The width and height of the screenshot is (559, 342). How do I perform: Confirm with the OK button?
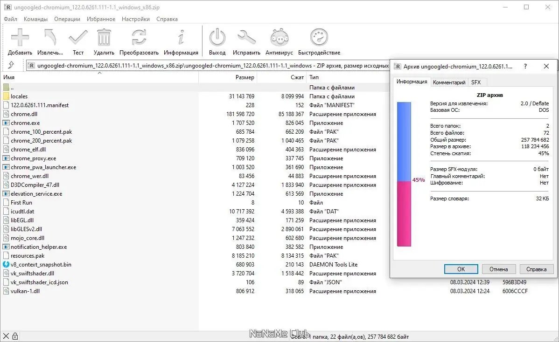pos(461,269)
